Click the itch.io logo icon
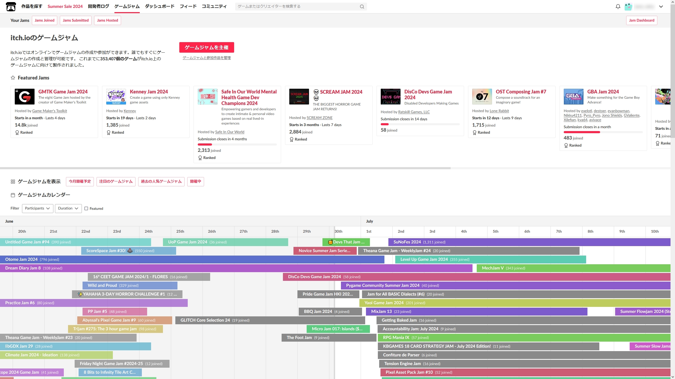 (11, 7)
